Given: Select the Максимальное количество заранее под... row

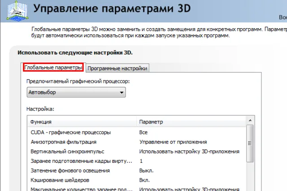Looking at the screenshot, I should [137, 189].
